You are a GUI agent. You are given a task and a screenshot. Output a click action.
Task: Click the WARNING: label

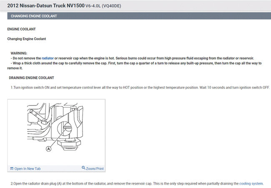coord(19,53)
